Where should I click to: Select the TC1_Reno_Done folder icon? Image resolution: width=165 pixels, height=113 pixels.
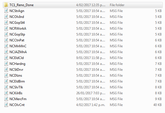[6, 5]
